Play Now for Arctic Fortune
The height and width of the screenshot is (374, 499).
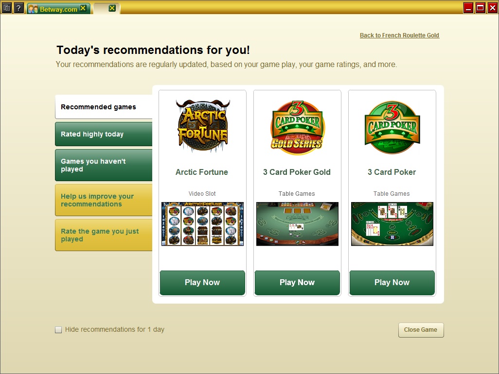coord(202,283)
